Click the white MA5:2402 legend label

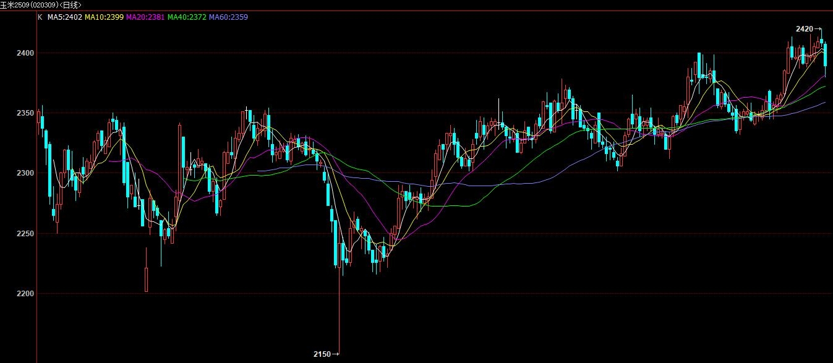click(x=65, y=17)
